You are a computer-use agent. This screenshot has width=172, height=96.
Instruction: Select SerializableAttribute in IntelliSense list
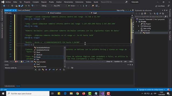point(49,47)
